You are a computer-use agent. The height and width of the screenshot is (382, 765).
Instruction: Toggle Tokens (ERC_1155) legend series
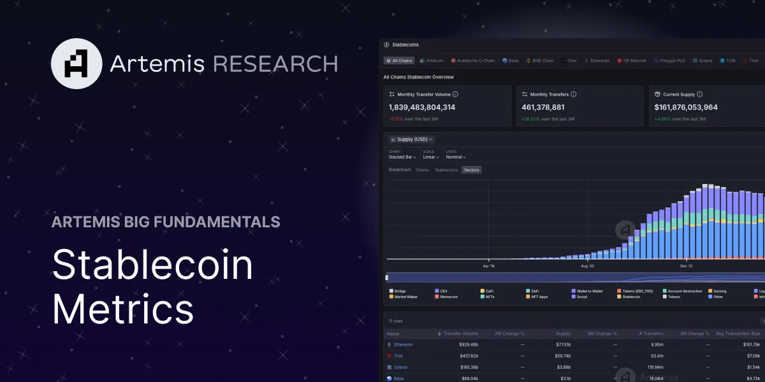(x=636, y=291)
